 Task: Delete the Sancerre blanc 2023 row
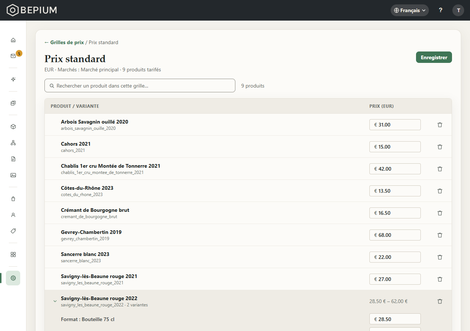[x=440, y=257]
